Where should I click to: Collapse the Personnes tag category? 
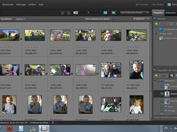point(155,81)
